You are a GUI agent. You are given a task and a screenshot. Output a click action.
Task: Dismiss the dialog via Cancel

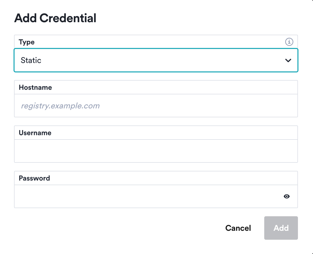point(238,228)
